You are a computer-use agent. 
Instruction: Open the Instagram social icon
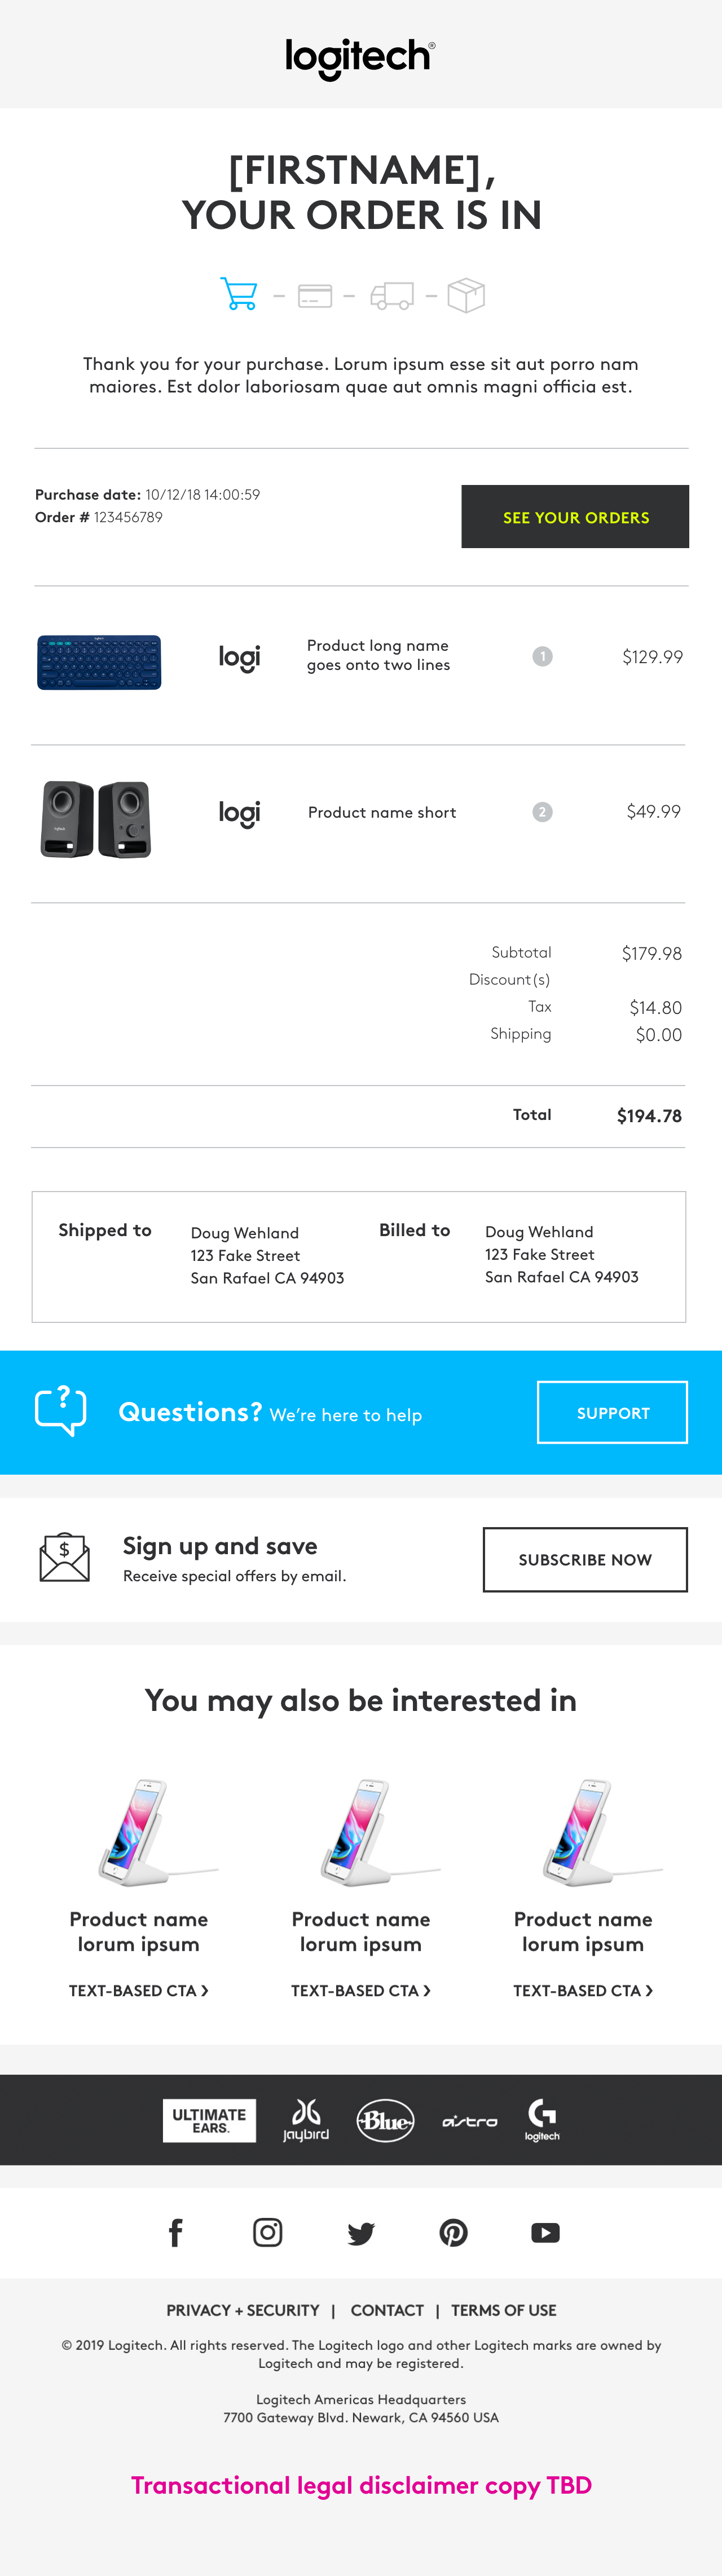[x=268, y=2232]
